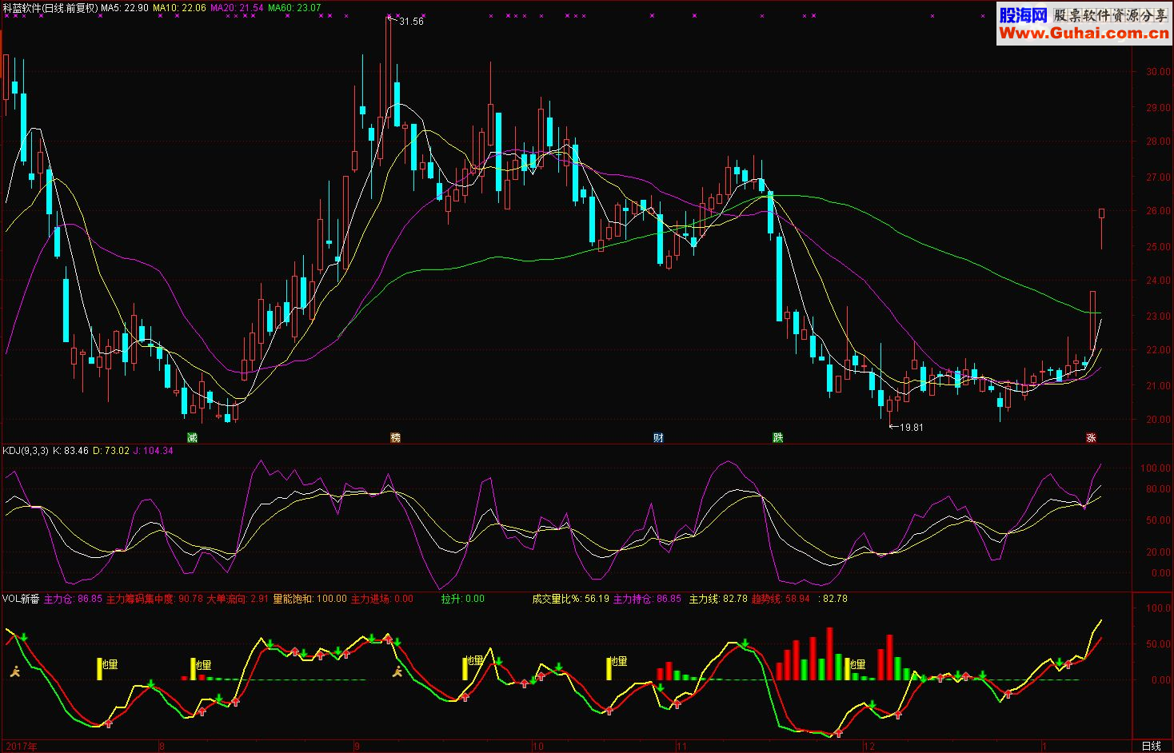This screenshot has height=753, width=1174.
Task: Click month 10 on the date axis
Action: pos(537,747)
